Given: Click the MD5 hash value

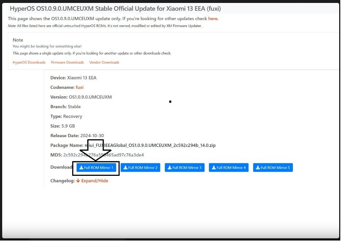Looking at the screenshot, I should [104, 155].
